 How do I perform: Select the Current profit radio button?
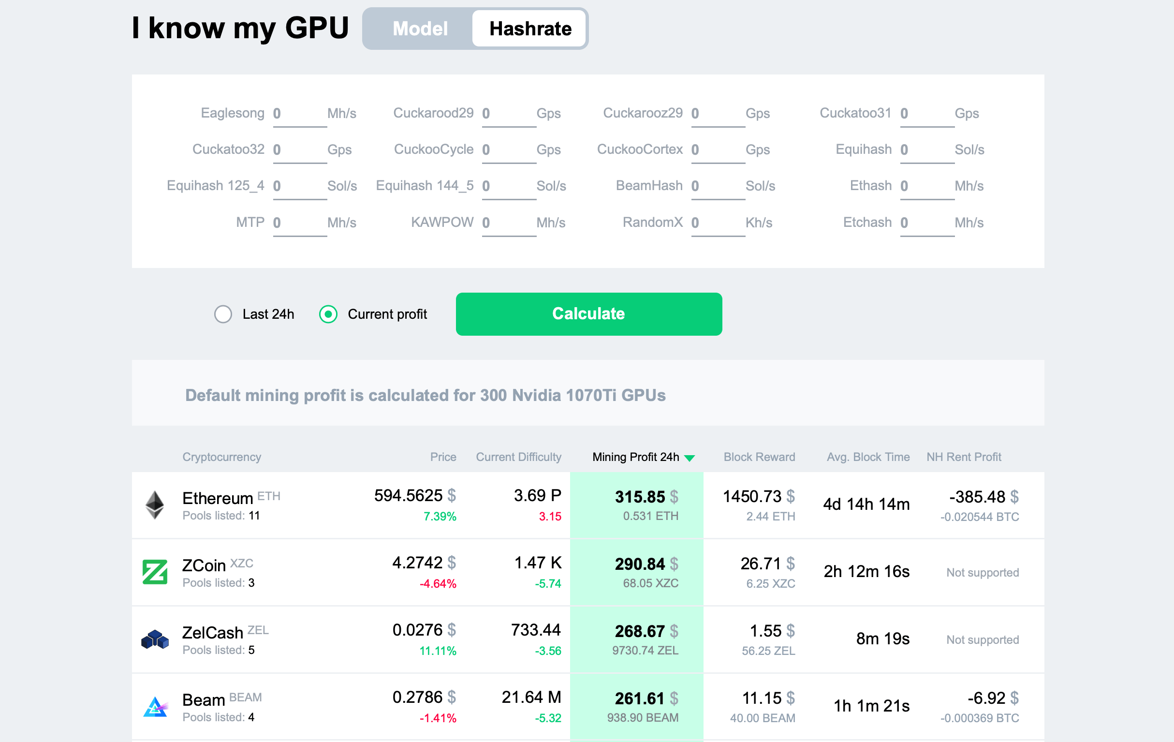328,314
